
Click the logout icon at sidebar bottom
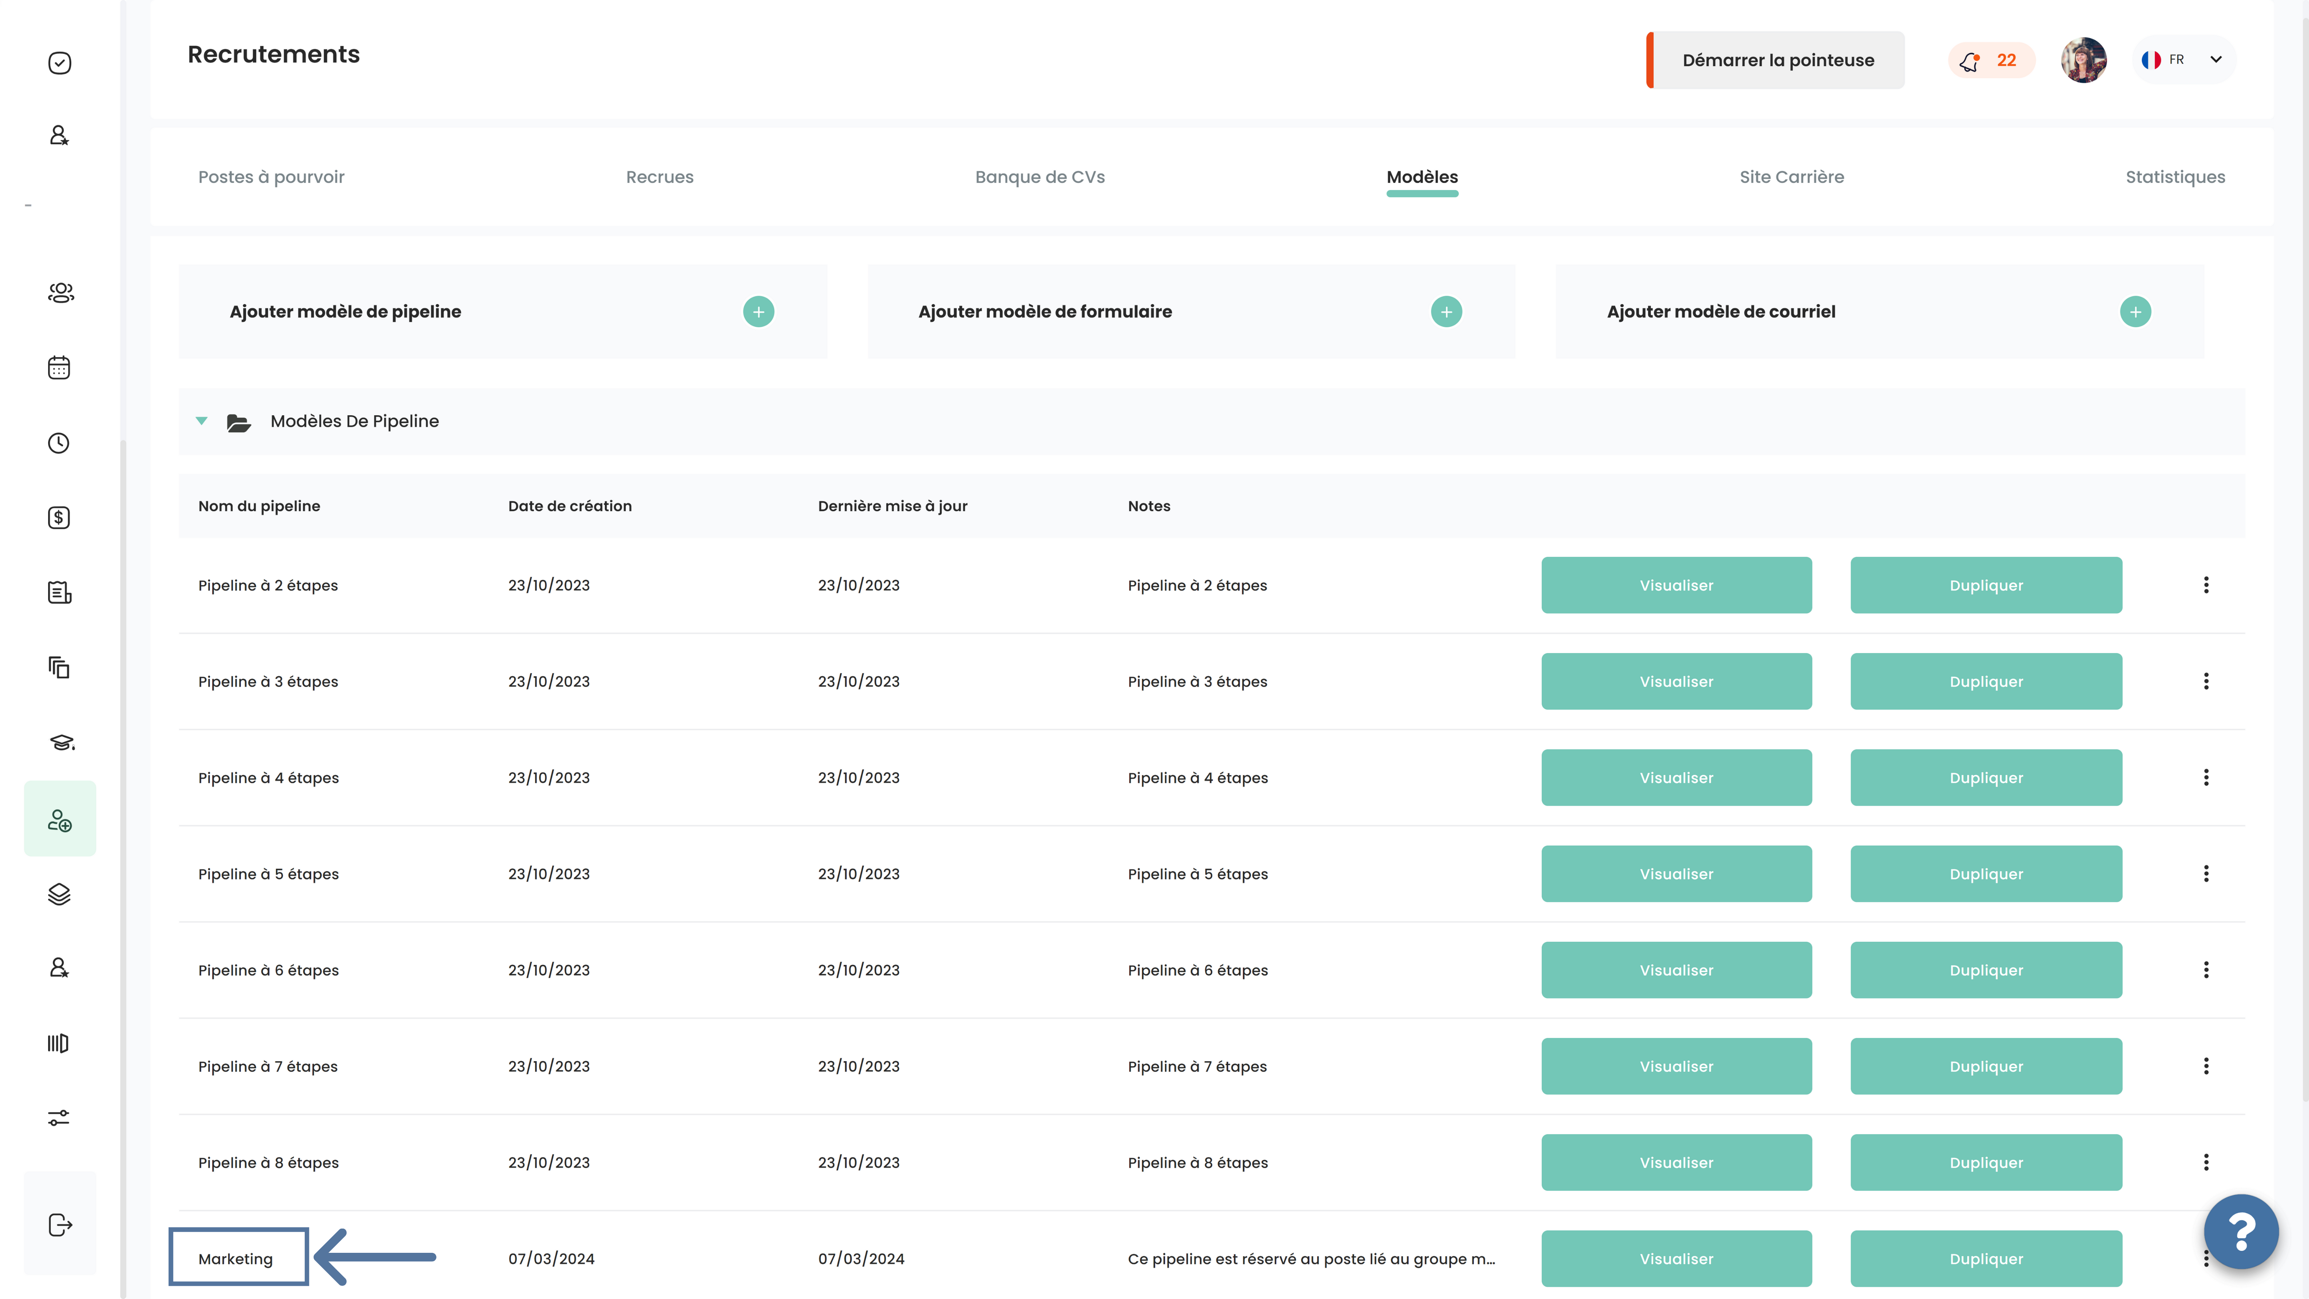click(60, 1225)
